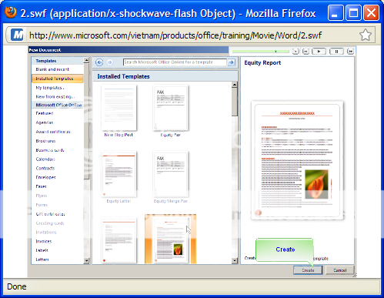Click the site identity M icon
The image size is (384, 298).
point(17,35)
